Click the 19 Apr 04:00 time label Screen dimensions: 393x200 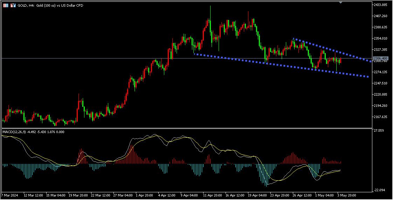[x=257, y=195]
